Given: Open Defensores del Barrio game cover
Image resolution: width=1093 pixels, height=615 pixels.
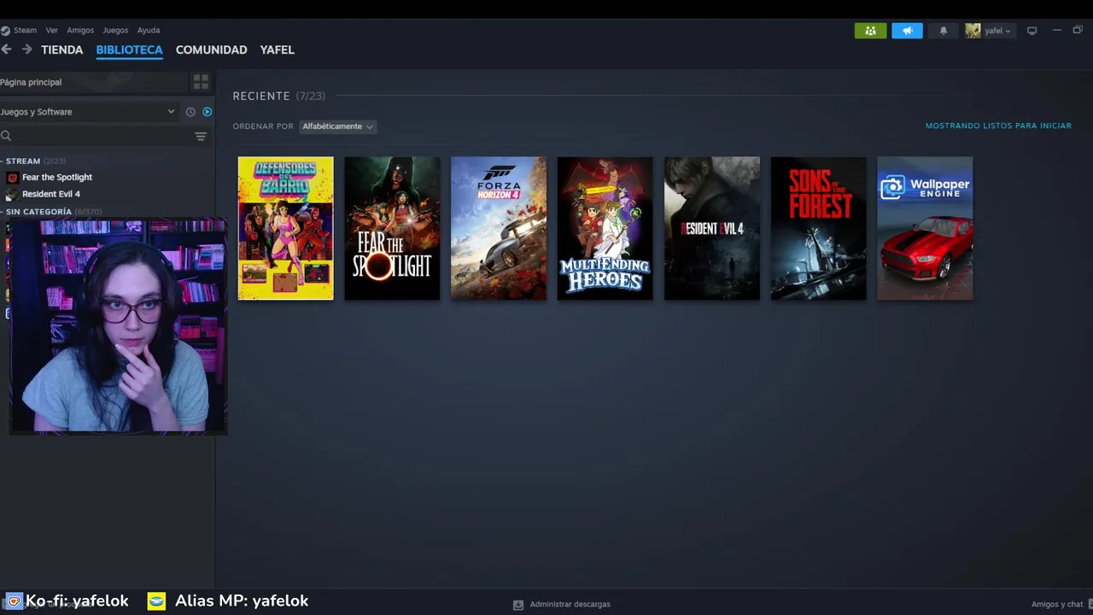Looking at the screenshot, I should coord(285,228).
